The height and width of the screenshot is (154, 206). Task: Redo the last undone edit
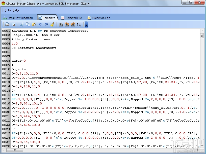46,24
